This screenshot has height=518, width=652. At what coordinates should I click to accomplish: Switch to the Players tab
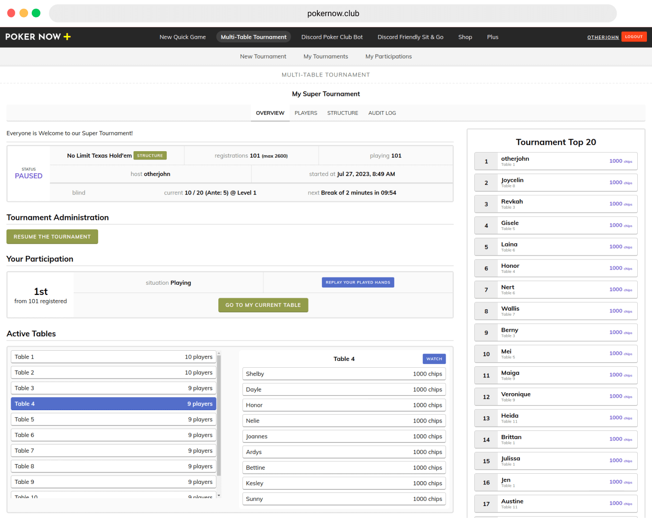coord(306,113)
